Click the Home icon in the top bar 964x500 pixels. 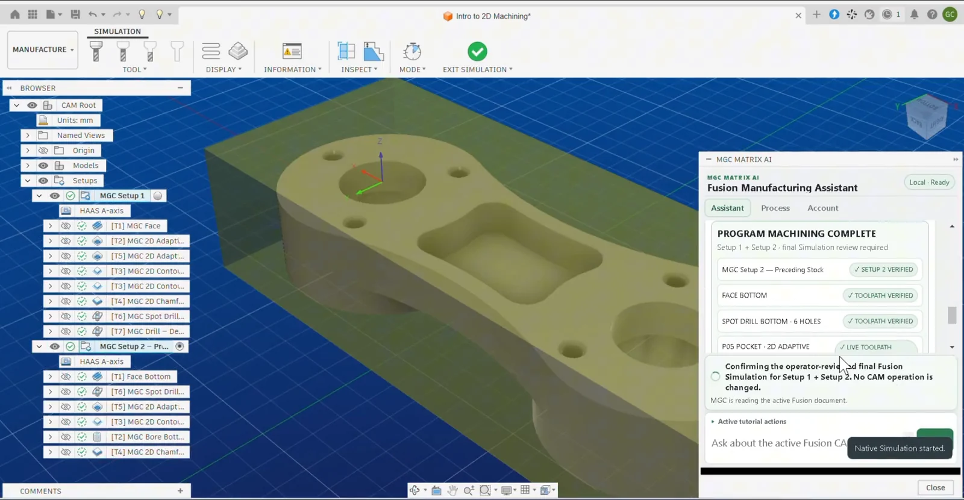15,14
